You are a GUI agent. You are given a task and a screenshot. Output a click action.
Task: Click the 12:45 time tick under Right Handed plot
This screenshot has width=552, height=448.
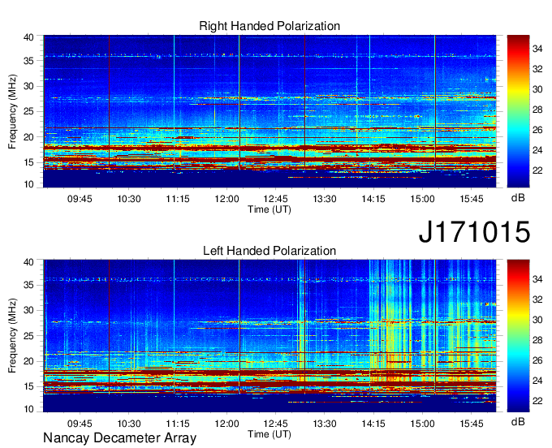coord(276,199)
